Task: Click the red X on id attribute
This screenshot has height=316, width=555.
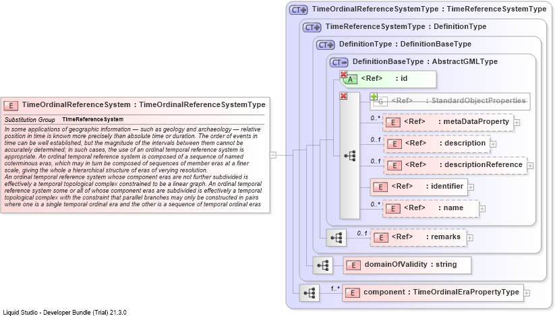Action: 343,74
